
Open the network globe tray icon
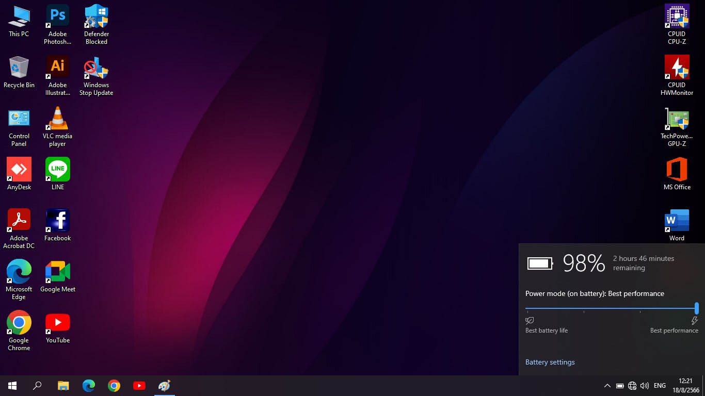[x=632, y=386]
